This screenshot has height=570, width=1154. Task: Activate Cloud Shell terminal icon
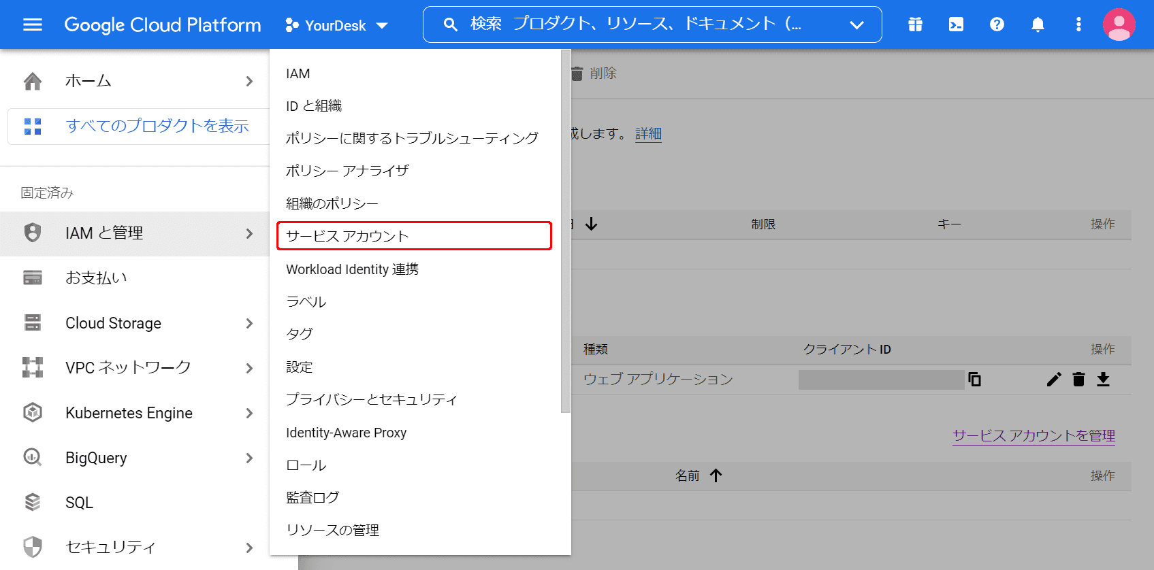click(x=956, y=24)
